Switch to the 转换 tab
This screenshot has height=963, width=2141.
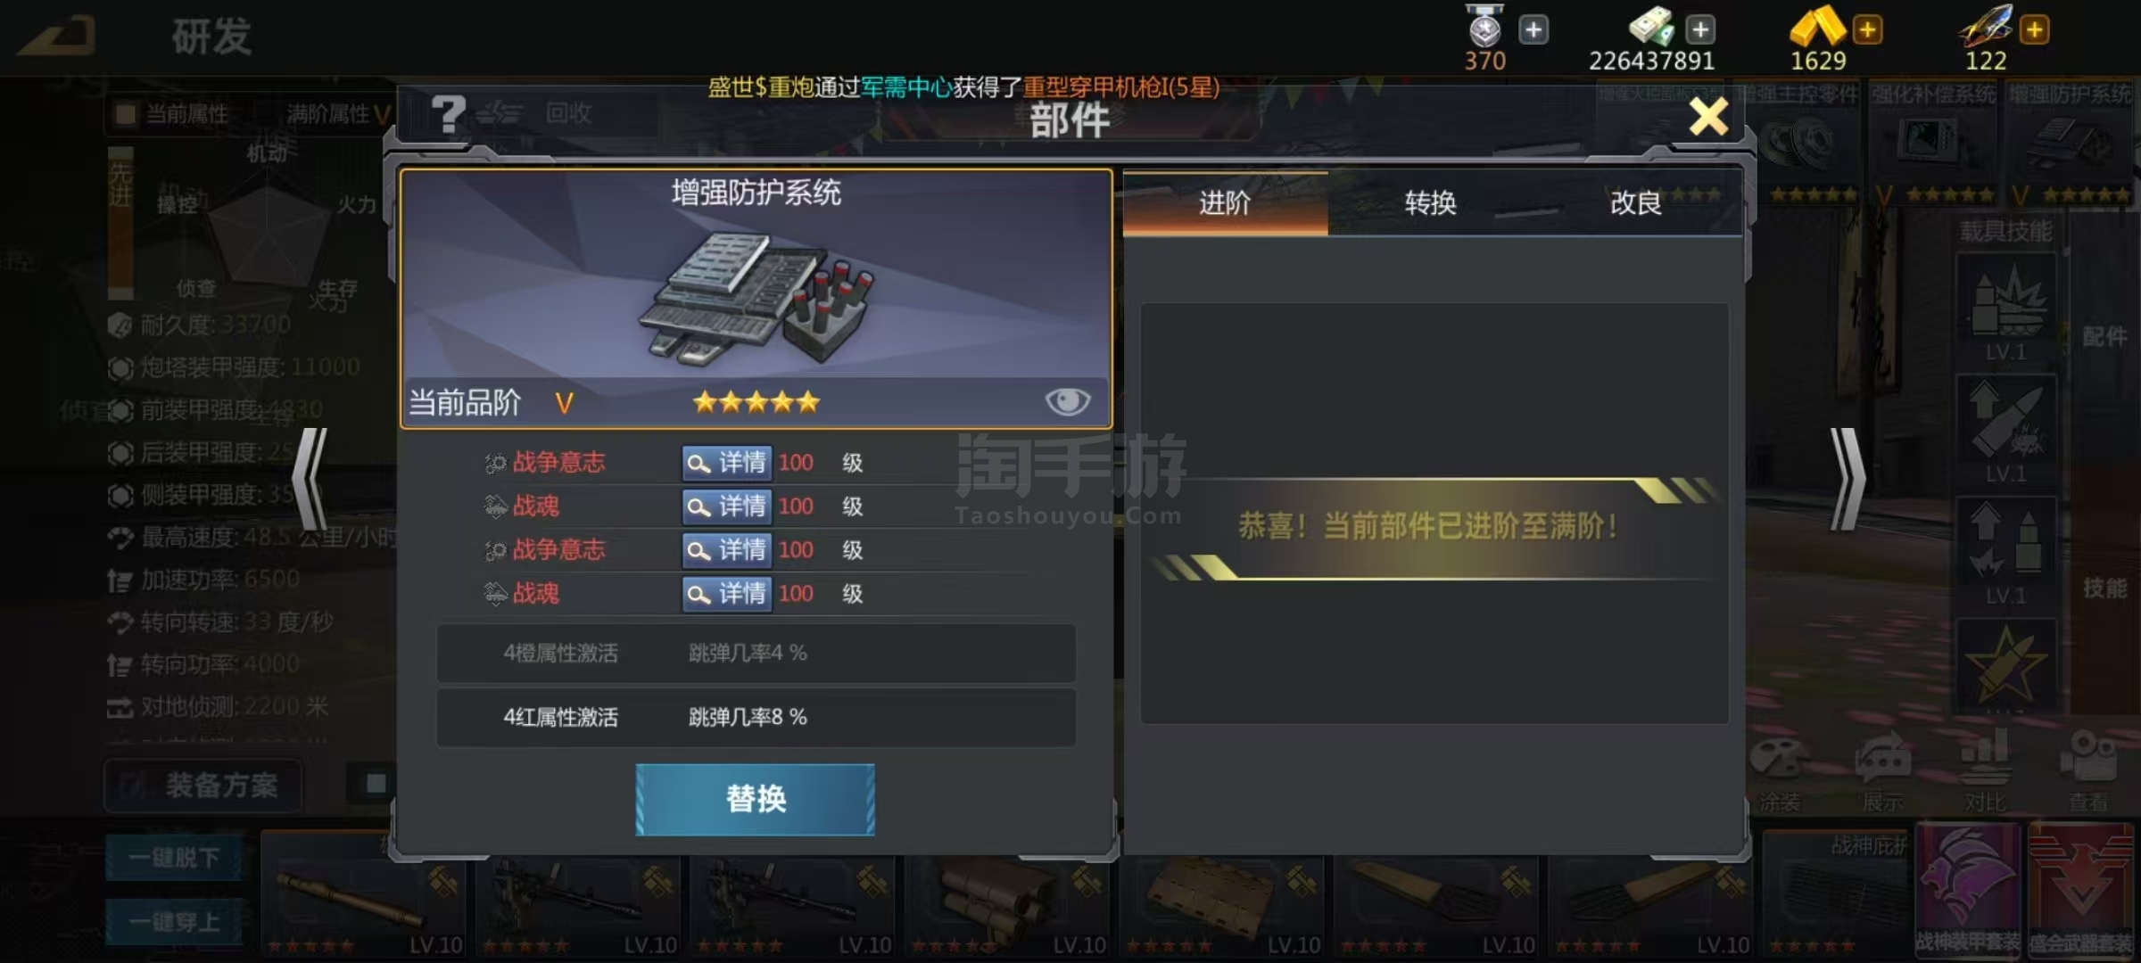pyautogui.click(x=1430, y=203)
